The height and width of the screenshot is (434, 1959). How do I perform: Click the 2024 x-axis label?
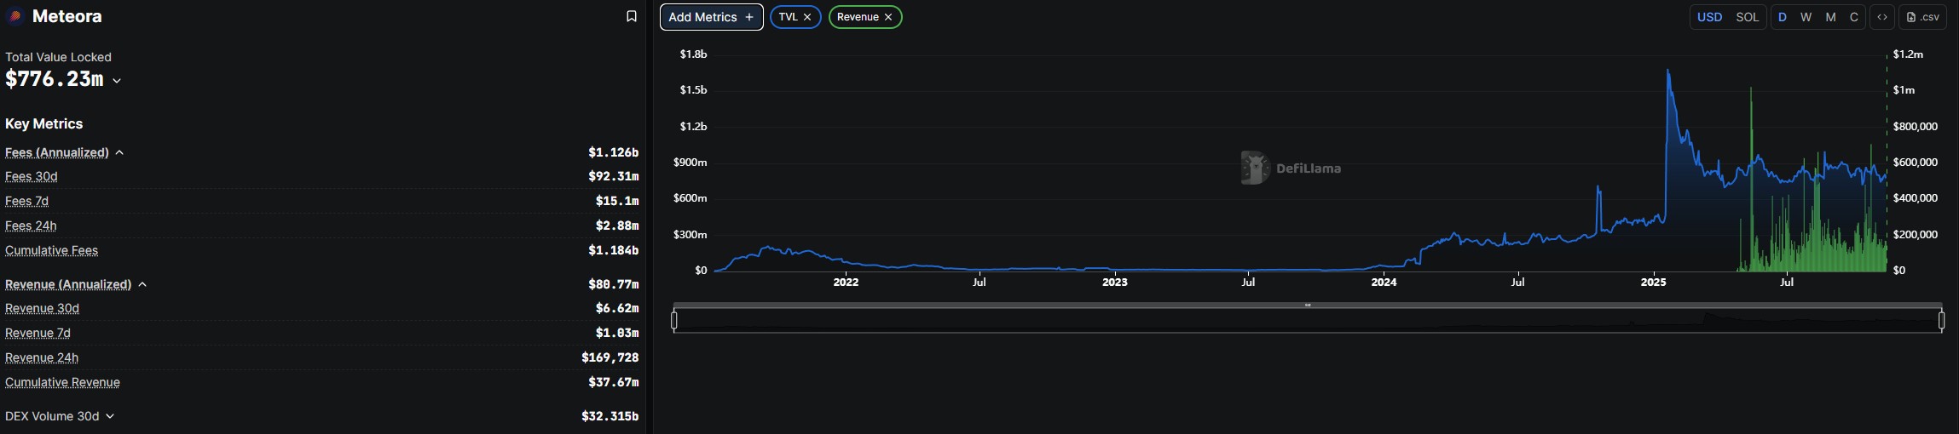[x=1384, y=282]
